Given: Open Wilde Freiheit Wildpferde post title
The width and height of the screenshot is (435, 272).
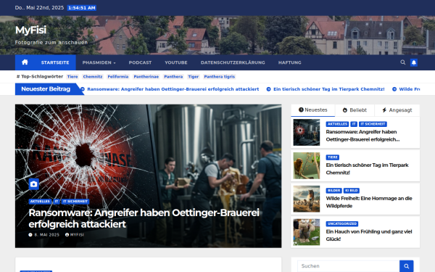Looking at the screenshot, I should coord(369,202).
